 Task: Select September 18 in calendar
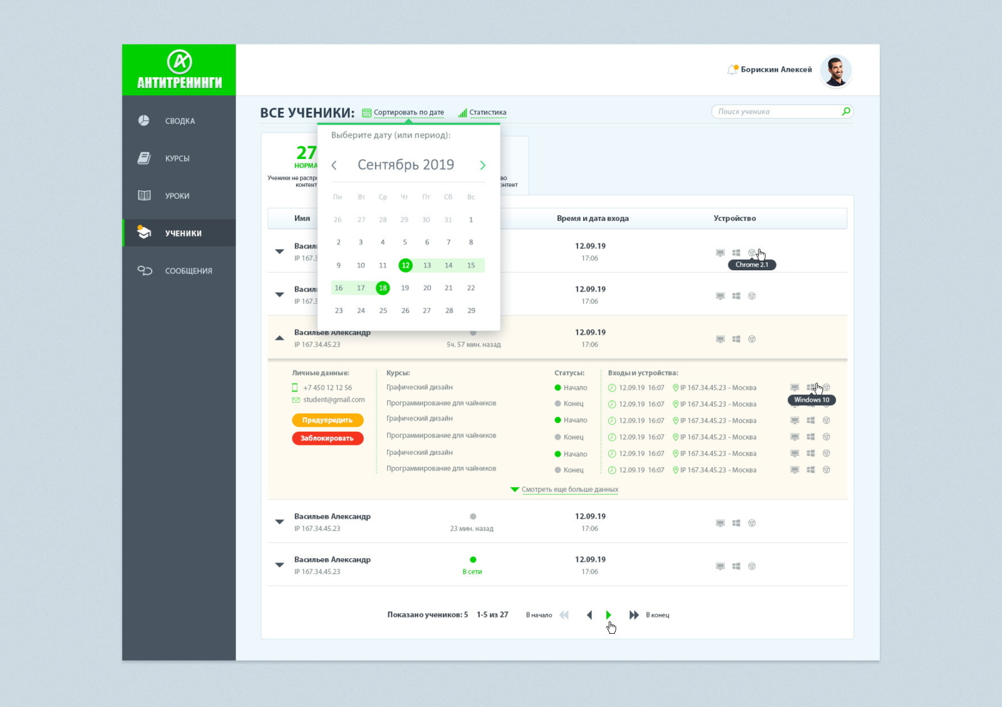point(383,288)
